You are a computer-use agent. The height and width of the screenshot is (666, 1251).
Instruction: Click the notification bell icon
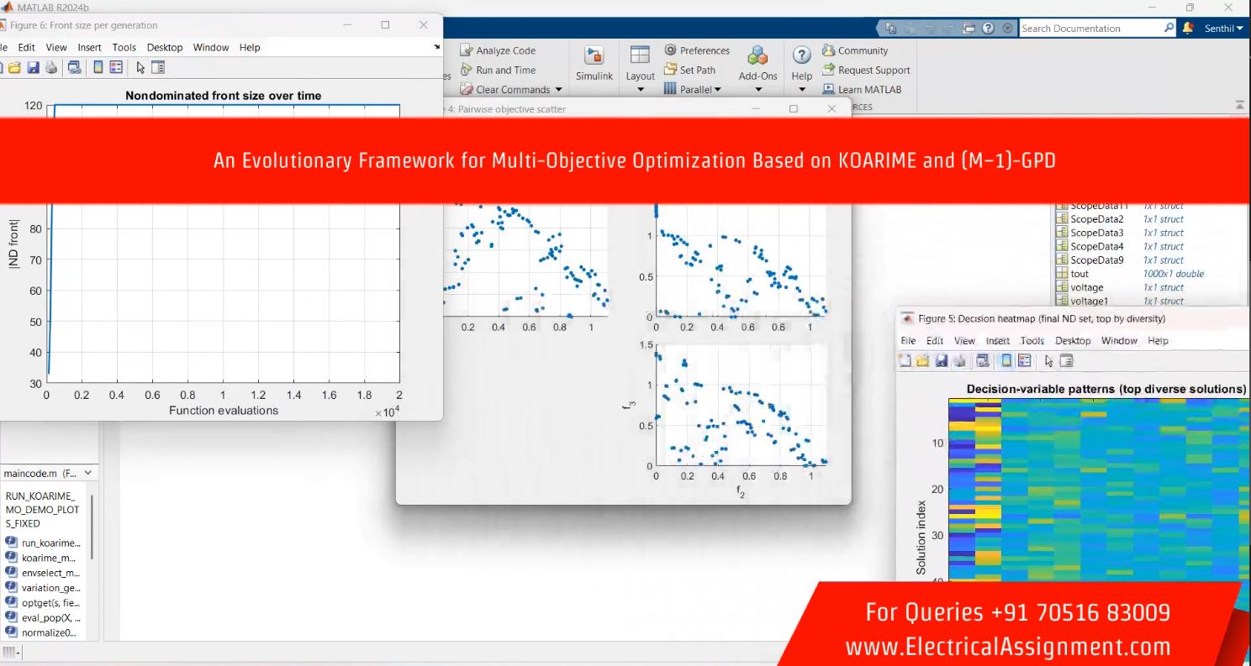point(1188,28)
